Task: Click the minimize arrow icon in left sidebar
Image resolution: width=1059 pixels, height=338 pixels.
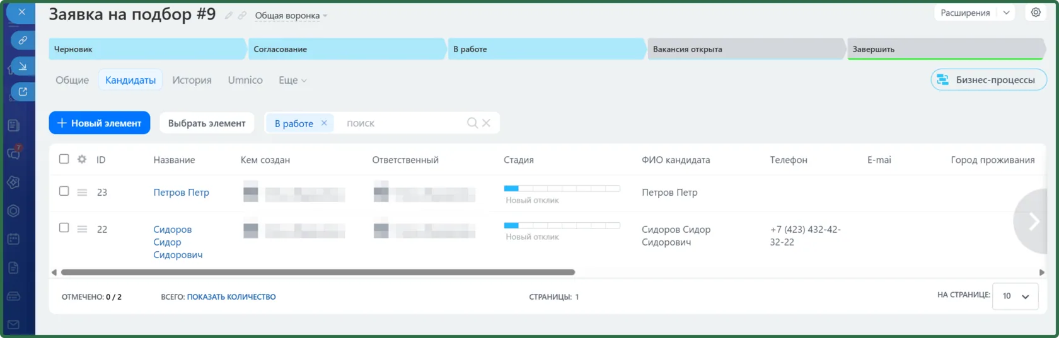Action: pyautogui.click(x=23, y=65)
